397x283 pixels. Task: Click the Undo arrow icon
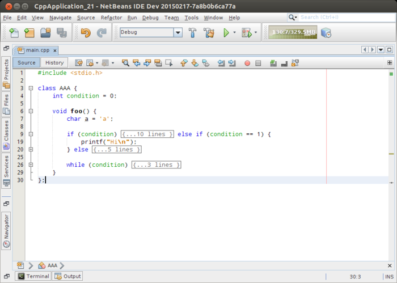[x=86, y=33]
